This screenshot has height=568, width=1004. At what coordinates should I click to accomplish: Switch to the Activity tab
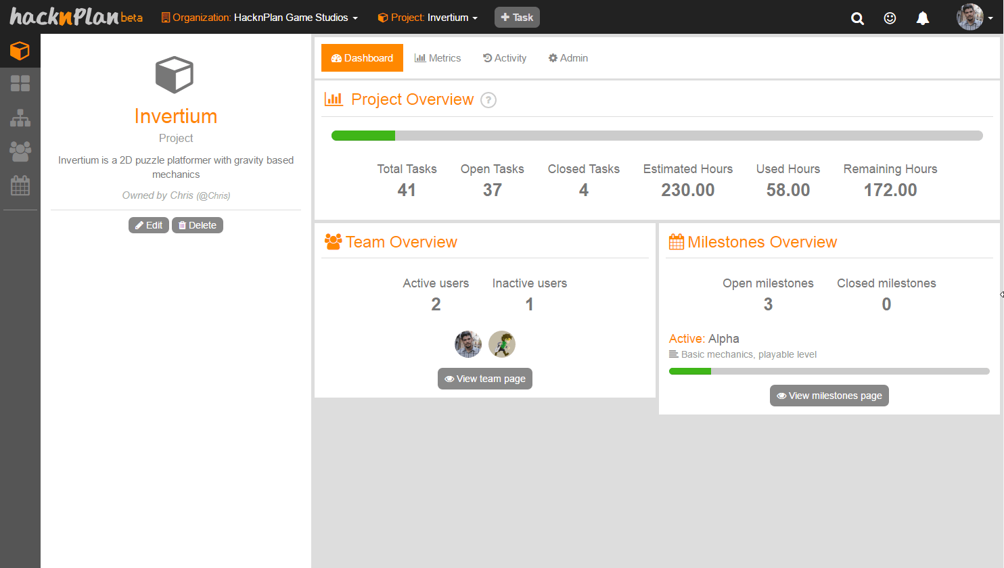[x=505, y=58]
